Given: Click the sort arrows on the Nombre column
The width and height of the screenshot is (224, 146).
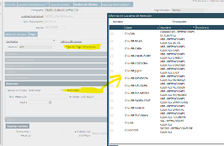Looking at the screenshot, I should pyautogui.click(x=194, y=27).
